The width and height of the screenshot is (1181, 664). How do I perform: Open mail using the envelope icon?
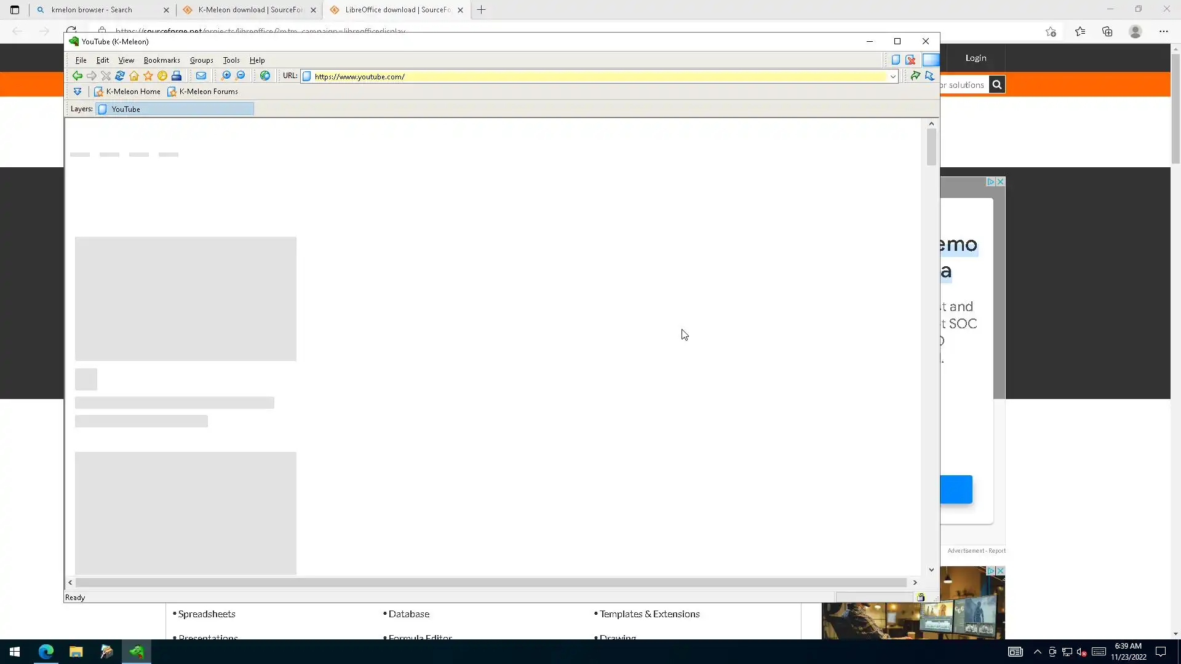click(x=201, y=76)
